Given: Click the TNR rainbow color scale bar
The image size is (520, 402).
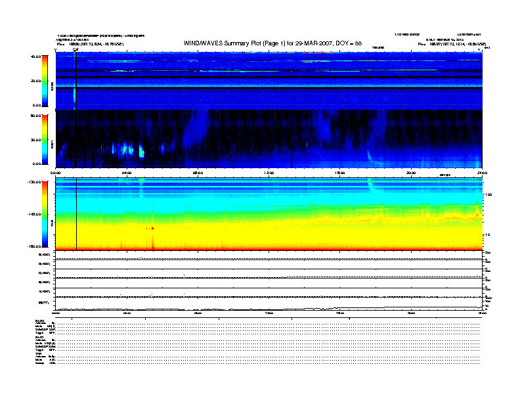Looking at the screenshot, I should pyautogui.click(x=45, y=214).
